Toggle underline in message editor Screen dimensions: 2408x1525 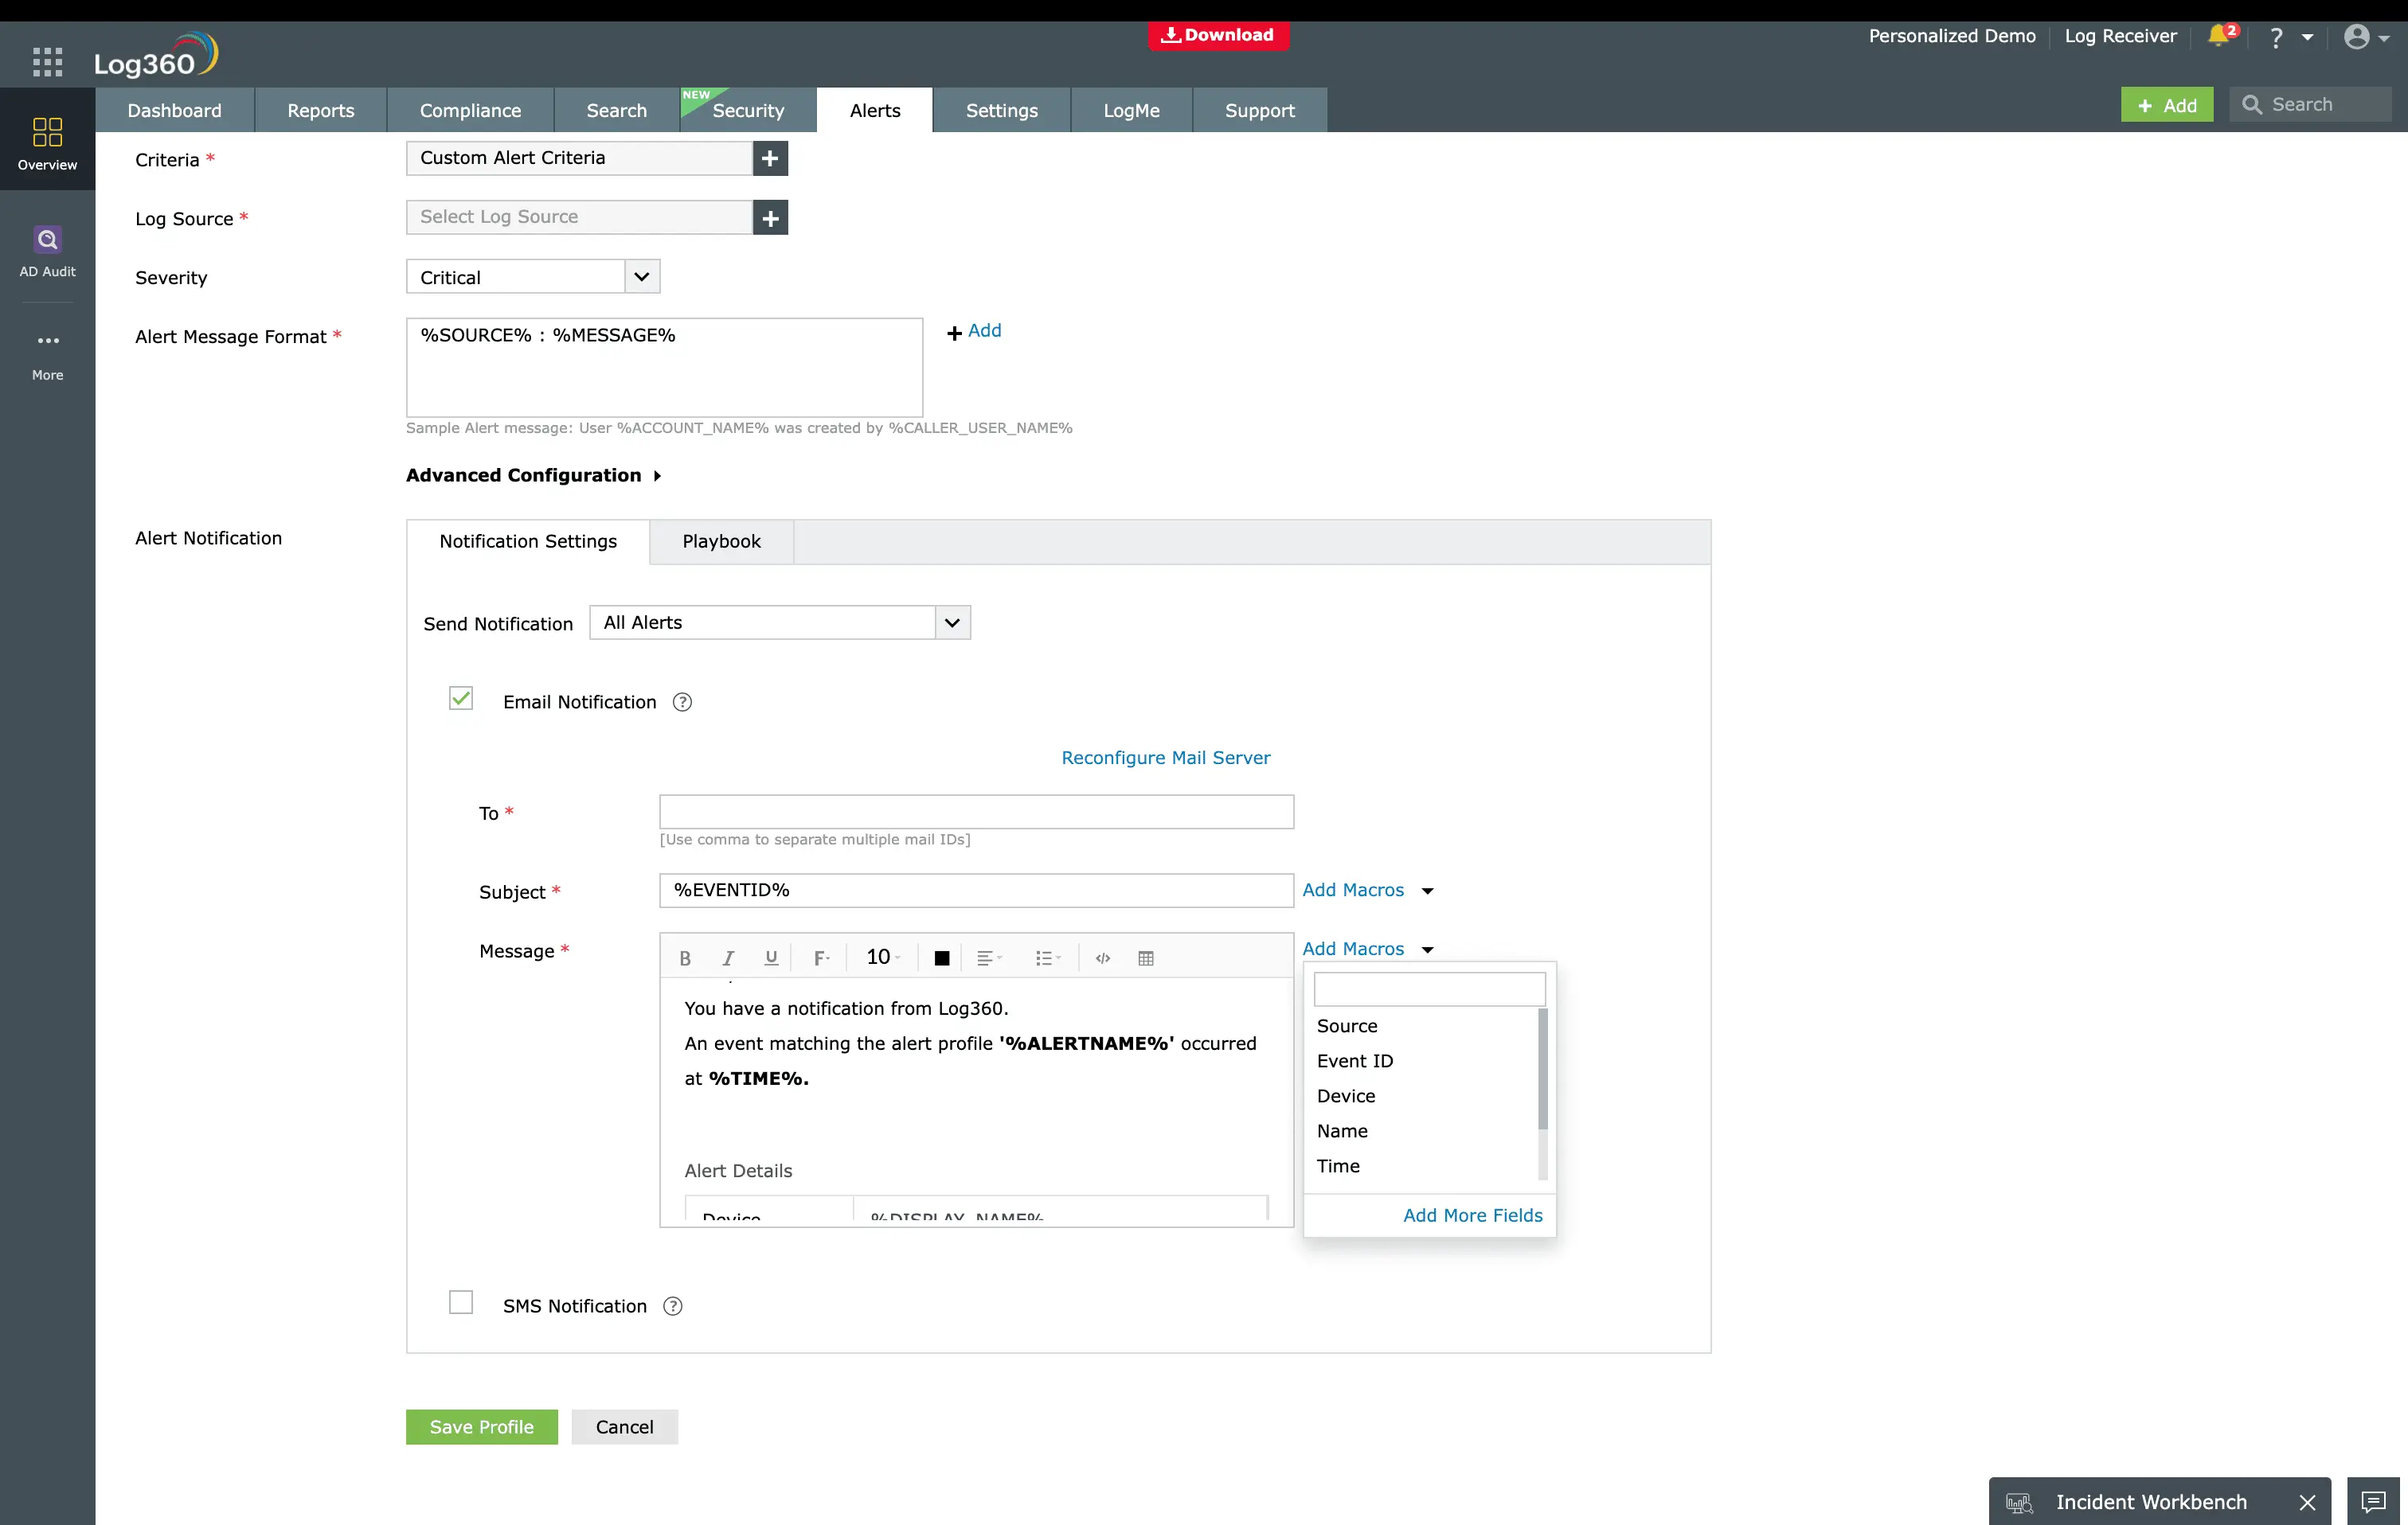pyautogui.click(x=771, y=958)
